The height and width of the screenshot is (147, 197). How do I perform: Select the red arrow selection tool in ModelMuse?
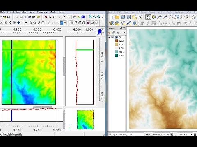coord(46,17)
